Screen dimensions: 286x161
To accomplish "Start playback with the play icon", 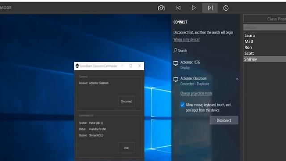I will click(193, 8).
